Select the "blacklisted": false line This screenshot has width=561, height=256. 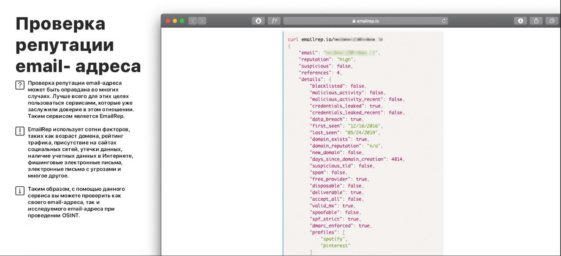(338, 86)
